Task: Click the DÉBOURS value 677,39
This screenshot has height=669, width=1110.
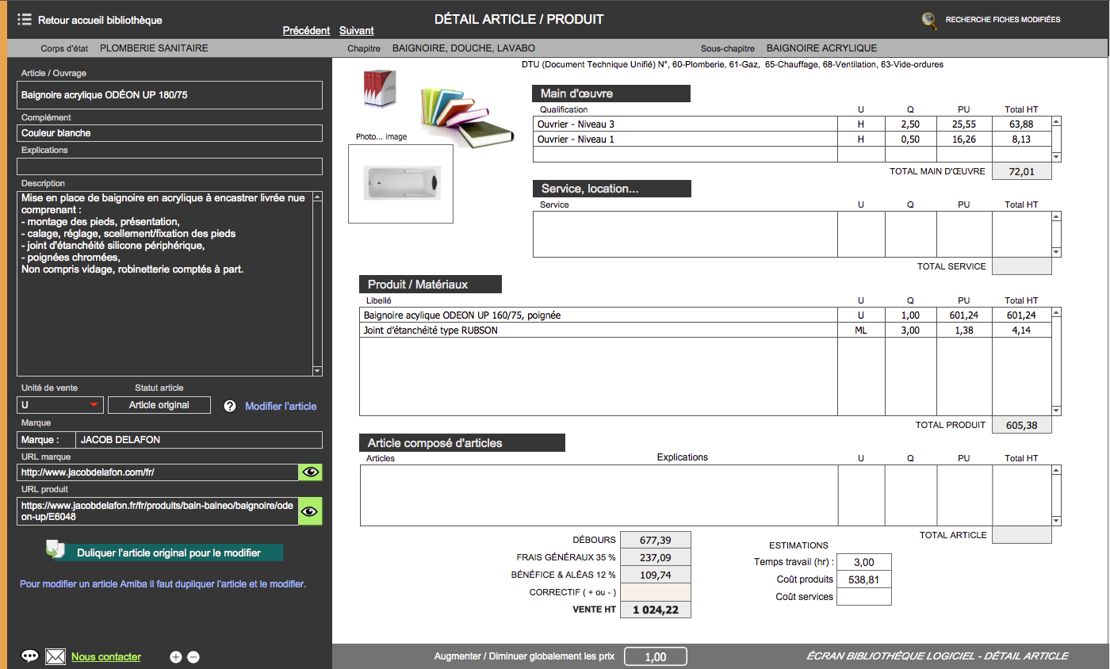Action: pos(655,540)
